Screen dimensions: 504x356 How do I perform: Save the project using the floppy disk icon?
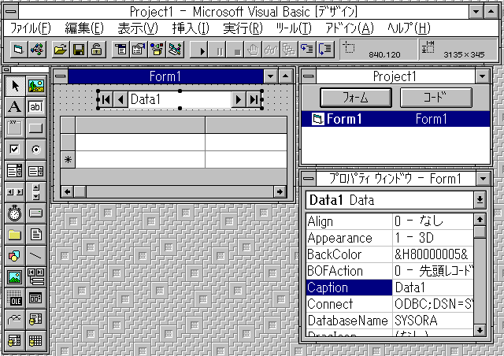(79, 50)
